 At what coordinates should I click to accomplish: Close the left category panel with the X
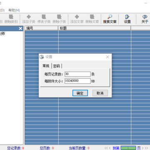tap(20, 28)
